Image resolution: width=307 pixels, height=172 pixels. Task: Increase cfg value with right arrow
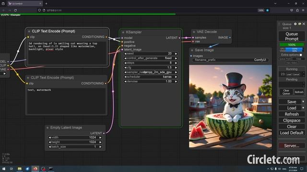[176, 67]
